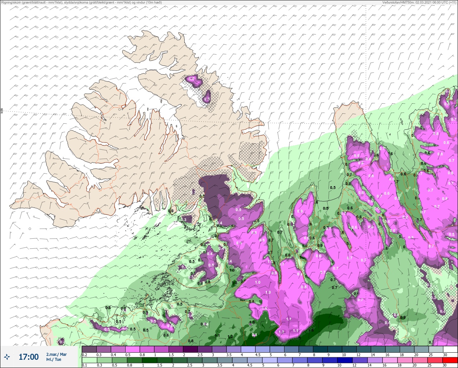Select the 0.1 pale green swatch in rain legend

[x=89, y=360]
